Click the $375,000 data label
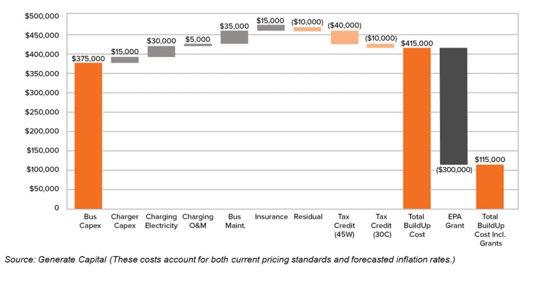Viewport: 544px width, 282px height. coord(88,59)
